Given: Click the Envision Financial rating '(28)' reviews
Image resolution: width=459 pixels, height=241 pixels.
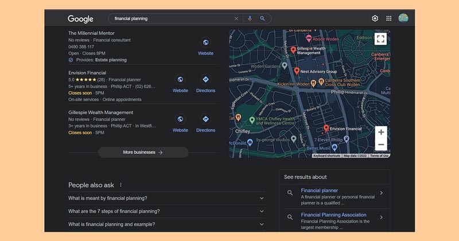Looking at the screenshot, I should (x=101, y=80).
